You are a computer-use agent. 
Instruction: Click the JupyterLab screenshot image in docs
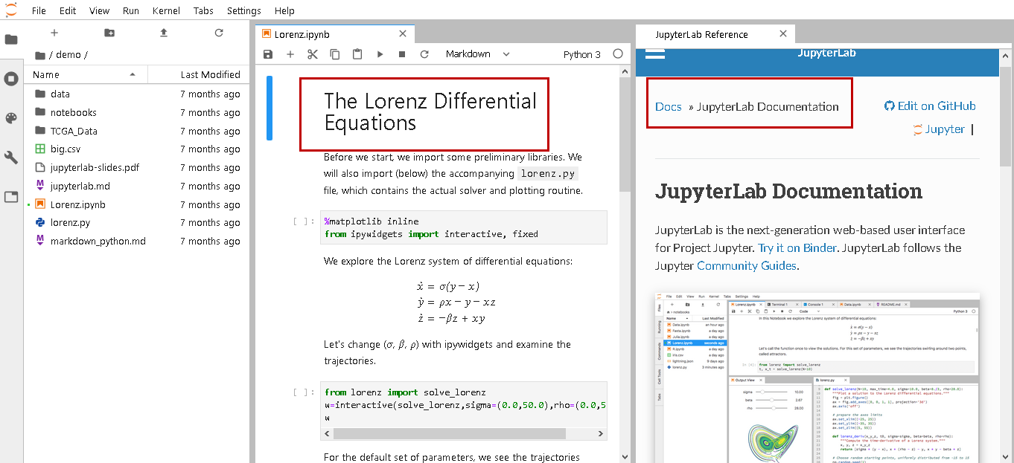tap(817, 378)
